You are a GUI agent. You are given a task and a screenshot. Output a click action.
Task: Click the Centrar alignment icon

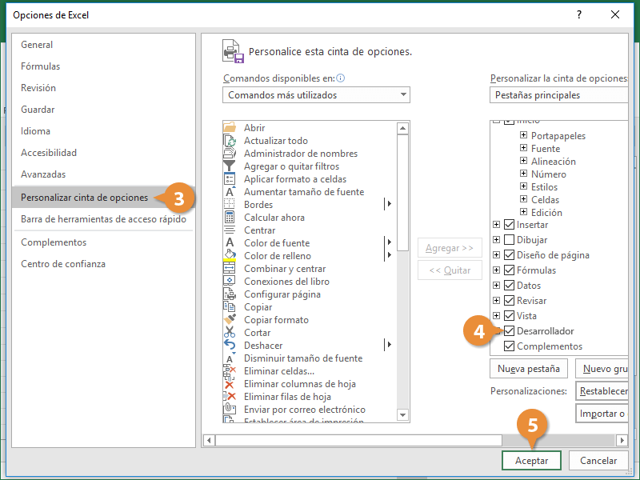tap(230, 230)
